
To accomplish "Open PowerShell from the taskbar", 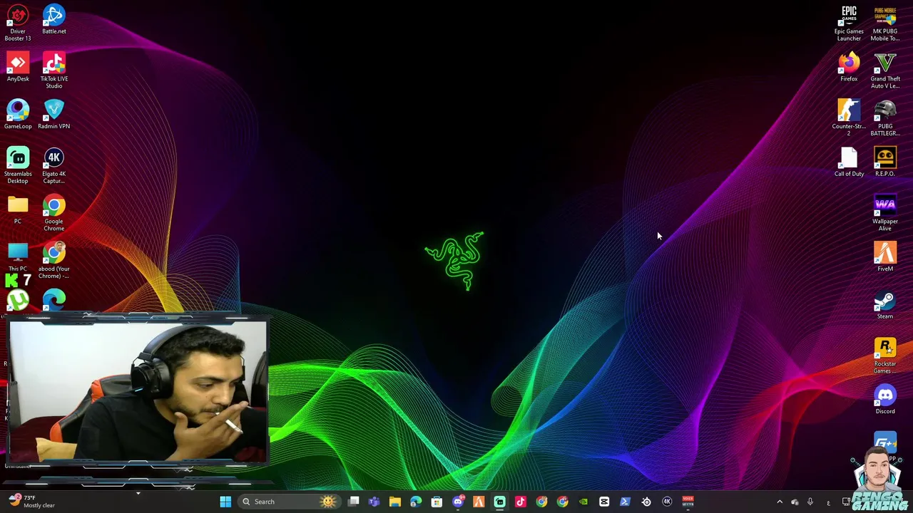I will coord(625,502).
